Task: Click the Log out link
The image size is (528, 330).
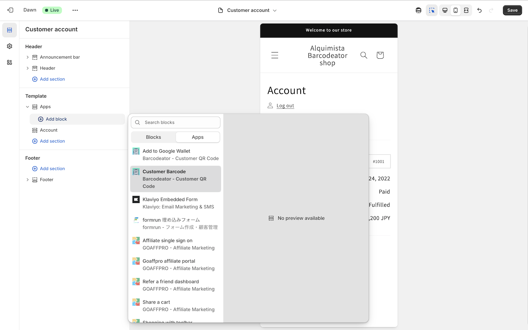Action: point(285,106)
